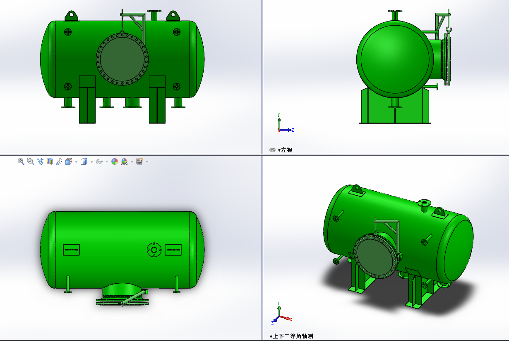Click the Apply Scene icon
Image resolution: width=509 pixels, height=341 pixels.
coord(124,161)
